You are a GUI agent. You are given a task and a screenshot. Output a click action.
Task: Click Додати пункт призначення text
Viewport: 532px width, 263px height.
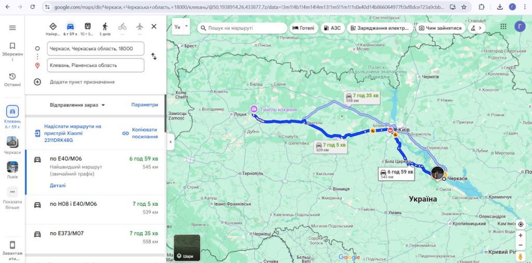point(82,82)
